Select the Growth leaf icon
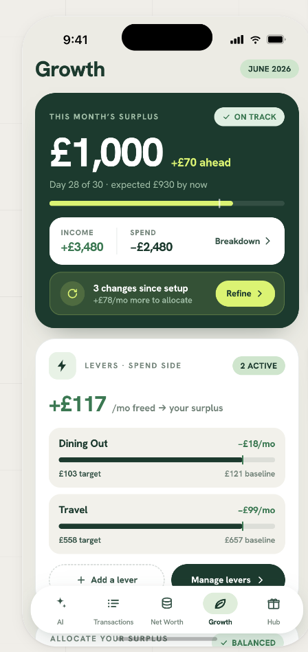This screenshot has width=308, height=652. [220, 603]
